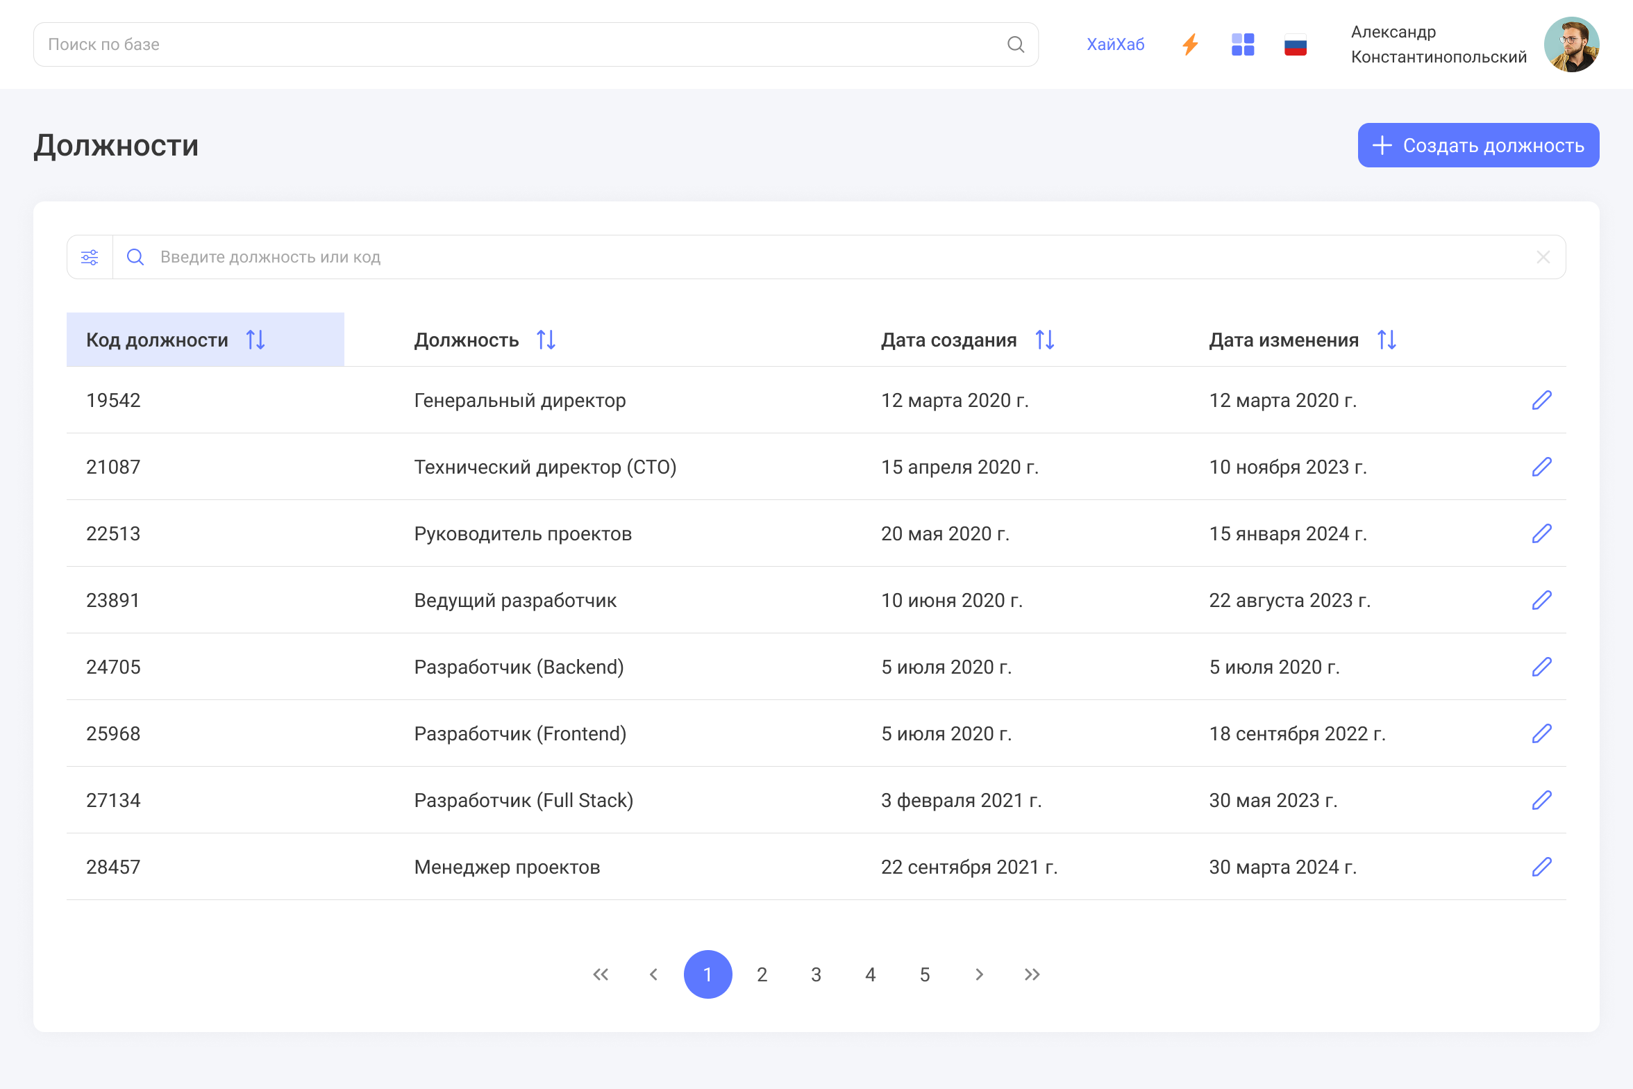The image size is (1633, 1089).
Task: Sort table by Дата изменения
Action: click(1387, 340)
